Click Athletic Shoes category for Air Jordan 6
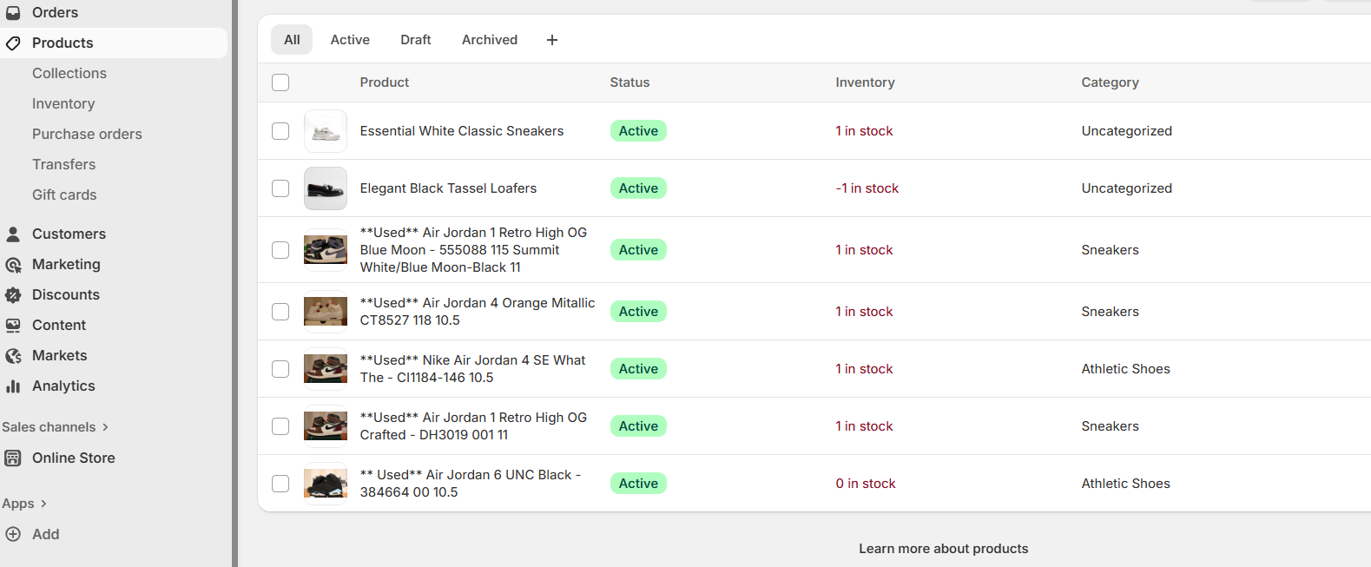 (x=1125, y=484)
